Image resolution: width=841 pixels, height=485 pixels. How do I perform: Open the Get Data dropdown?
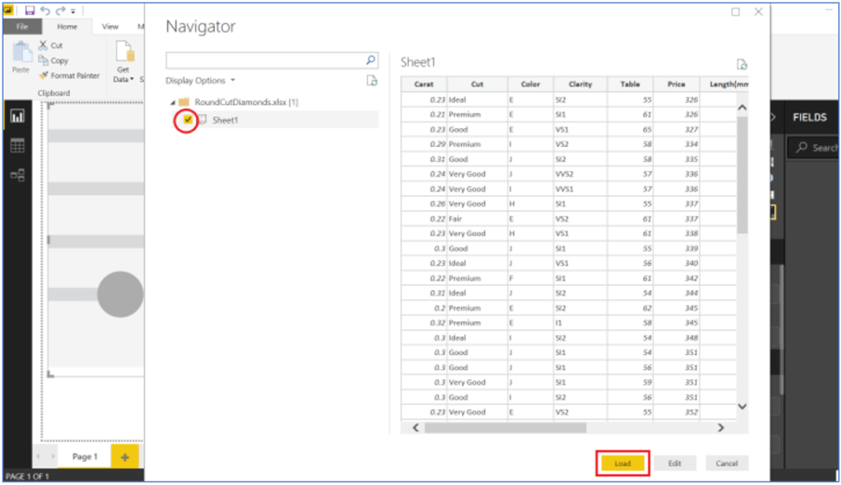coord(124,61)
